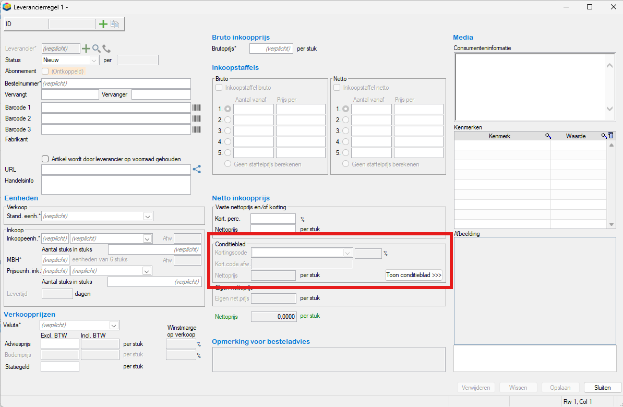This screenshot has height=407, width=623.
Task: Select Bruto staffel radio option 4
Action: [227, 141]
